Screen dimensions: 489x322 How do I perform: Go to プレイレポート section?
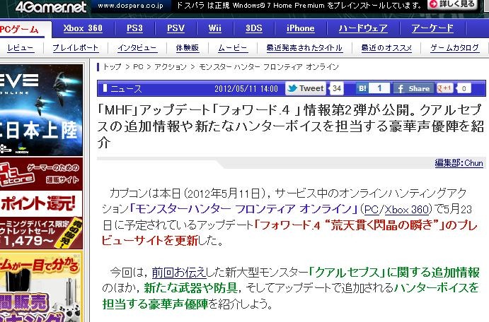[x=75, y=48]
